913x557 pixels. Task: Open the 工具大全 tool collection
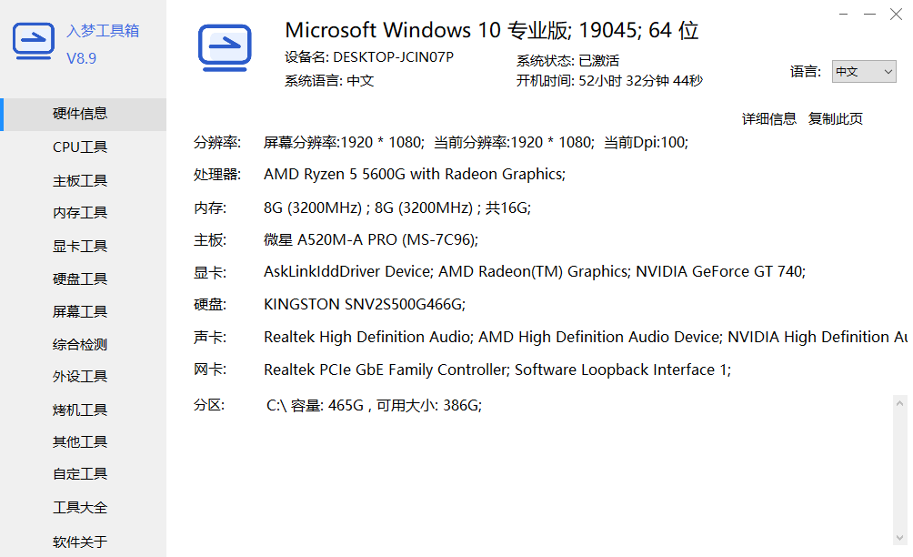coord(80,508)
